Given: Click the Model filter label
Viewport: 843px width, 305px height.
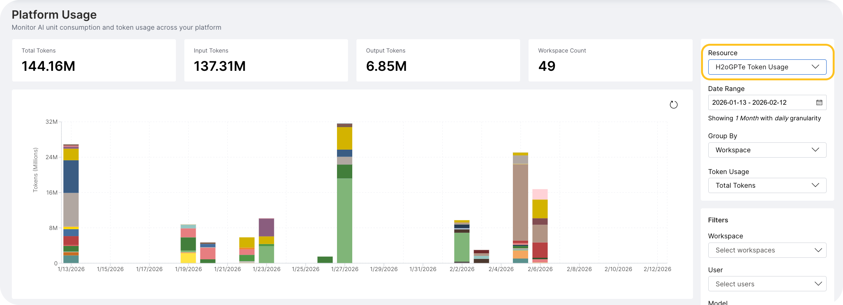Looking at the screenshot, I should pyautogui.click(x=718, y=302).
